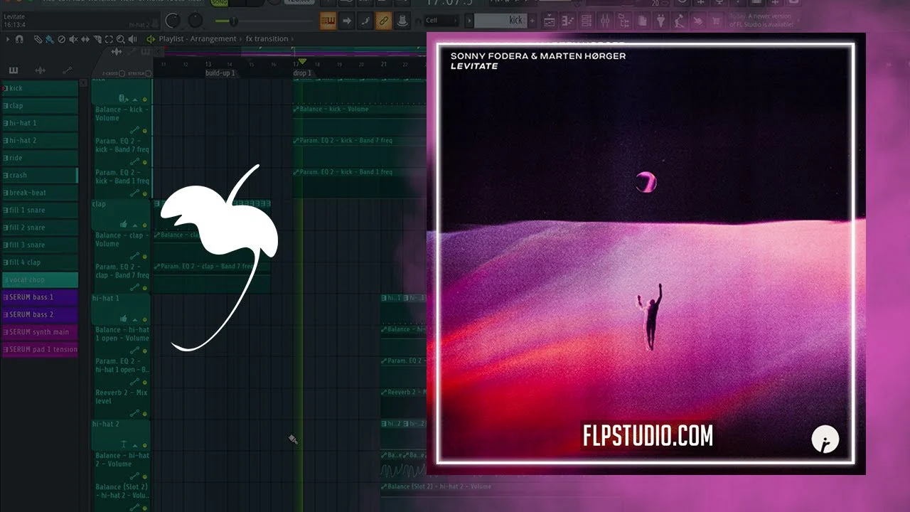Collapse the kick track group arrow
The image size is (910, 512).
[135, 99]
